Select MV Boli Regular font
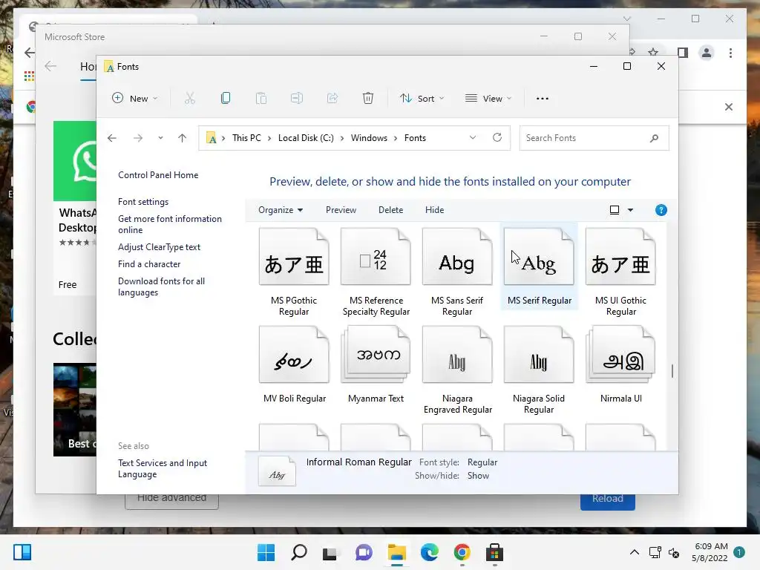760x570 pixels. pyautogui.click(x=294, y=365)
